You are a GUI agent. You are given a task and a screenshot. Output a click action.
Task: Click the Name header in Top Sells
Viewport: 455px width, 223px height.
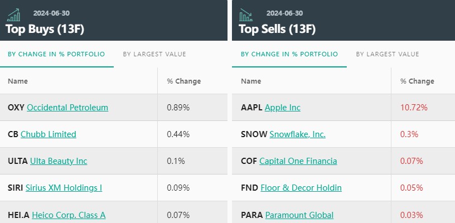pos(251,81)
